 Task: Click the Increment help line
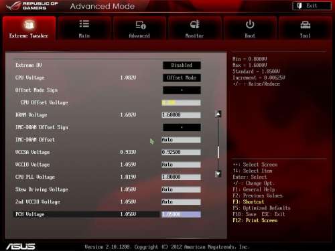click(259, 78)
